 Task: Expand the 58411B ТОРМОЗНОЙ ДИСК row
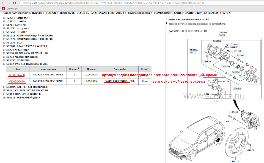pyautogui.click(x=4, y=97)
